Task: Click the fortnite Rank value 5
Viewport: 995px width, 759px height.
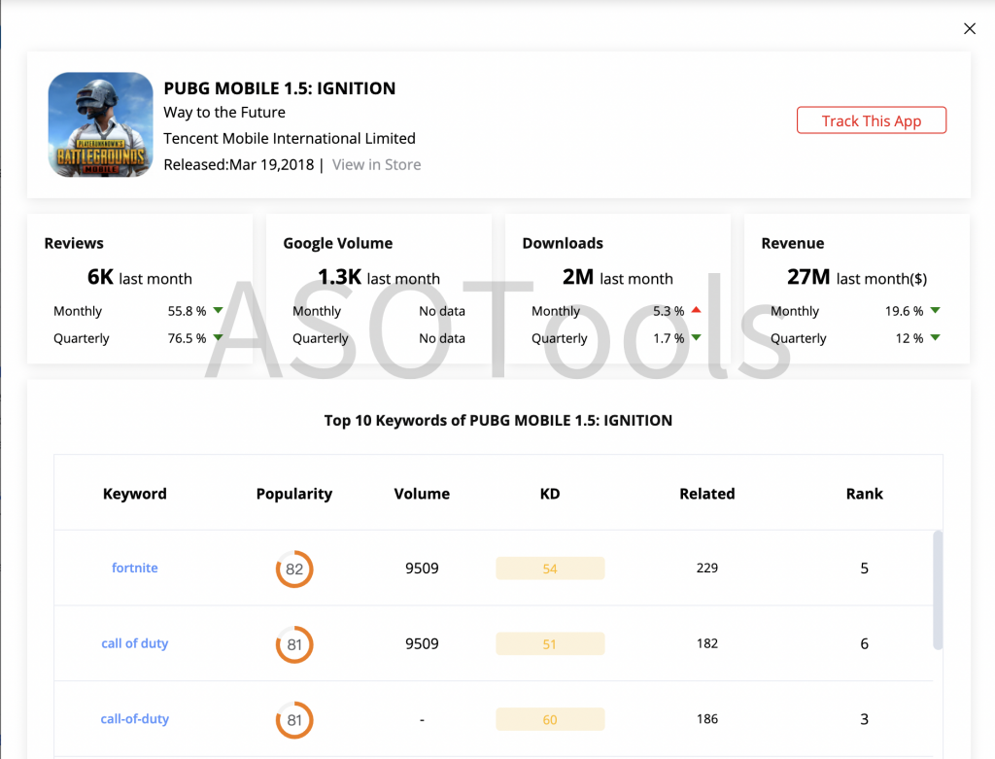Action: [864, 568]
